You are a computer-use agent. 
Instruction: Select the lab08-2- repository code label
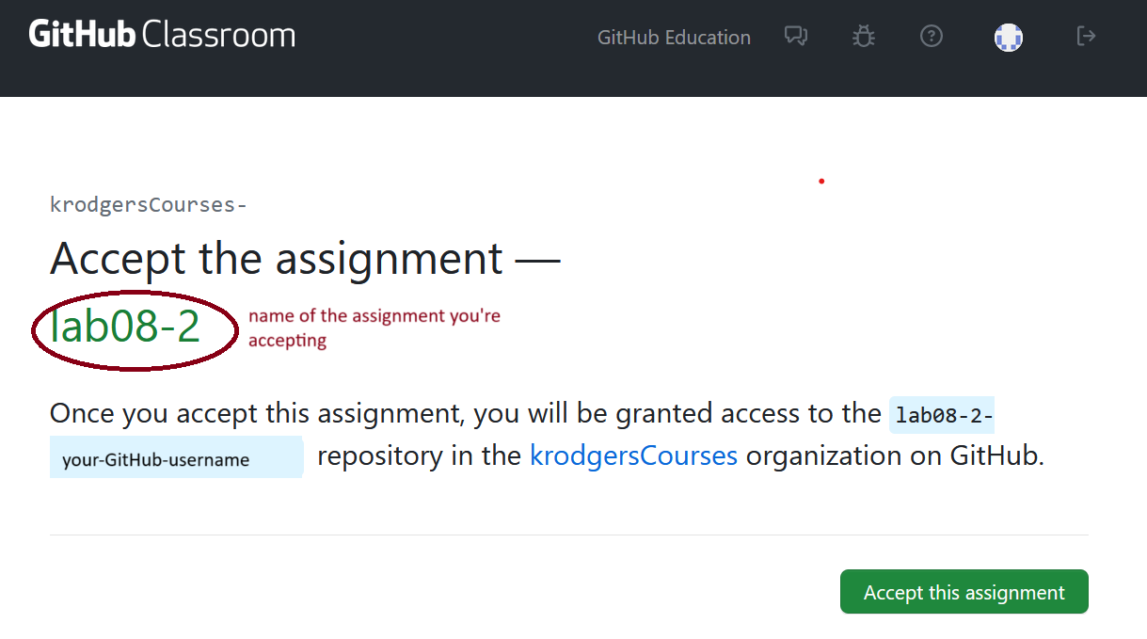[x=941, y=415]
